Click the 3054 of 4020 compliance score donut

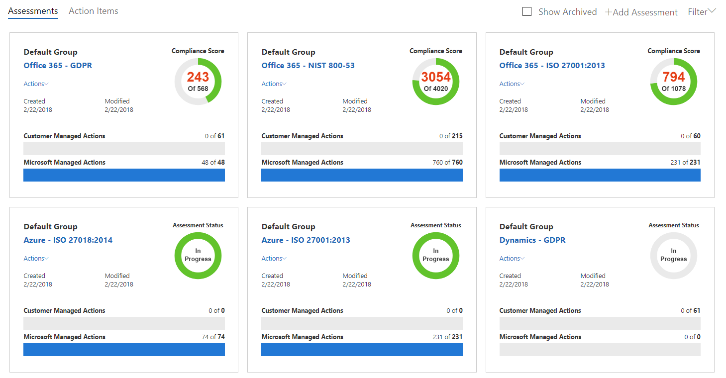[436, 82]
